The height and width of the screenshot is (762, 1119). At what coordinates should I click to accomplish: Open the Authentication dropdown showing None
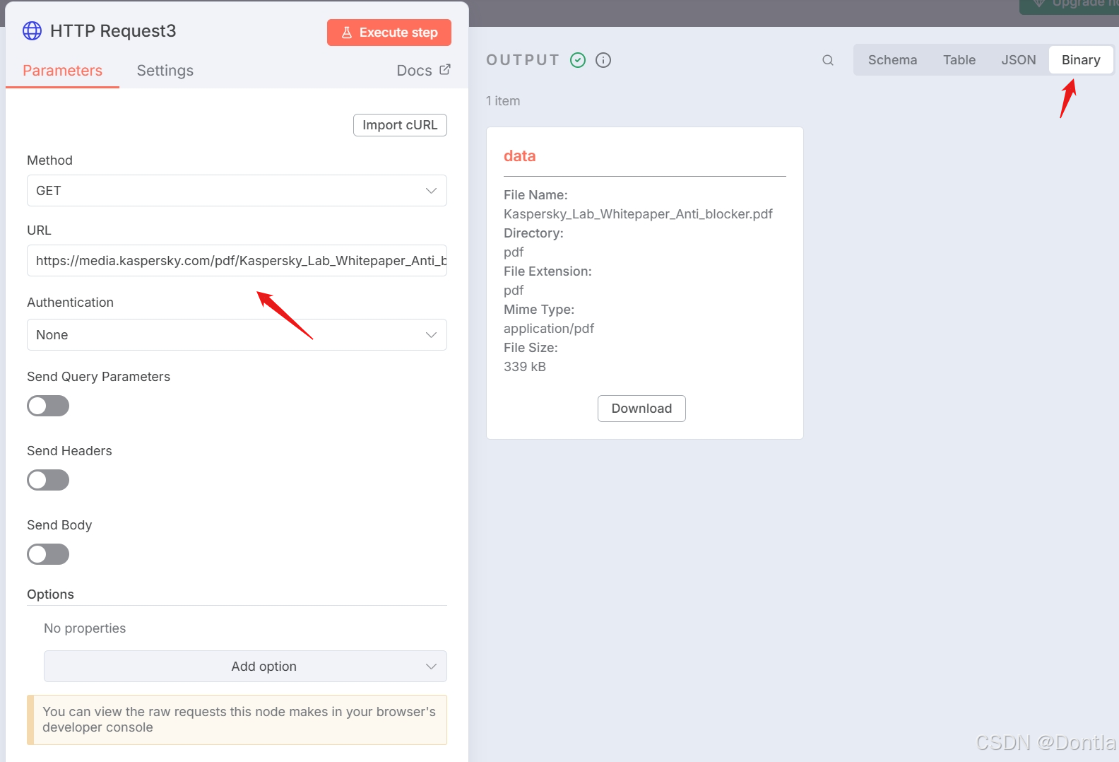[237, 335]
